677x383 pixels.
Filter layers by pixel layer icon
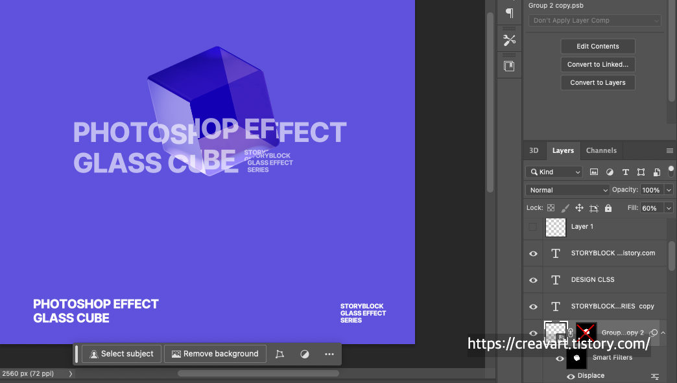pos(594,172)
